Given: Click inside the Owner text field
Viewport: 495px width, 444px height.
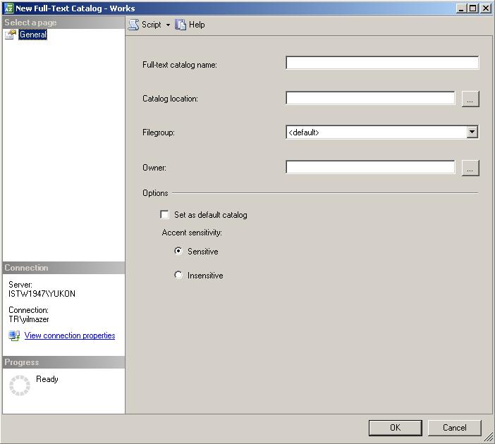Looking at the screenshot, I should click(x=370, y=168).
